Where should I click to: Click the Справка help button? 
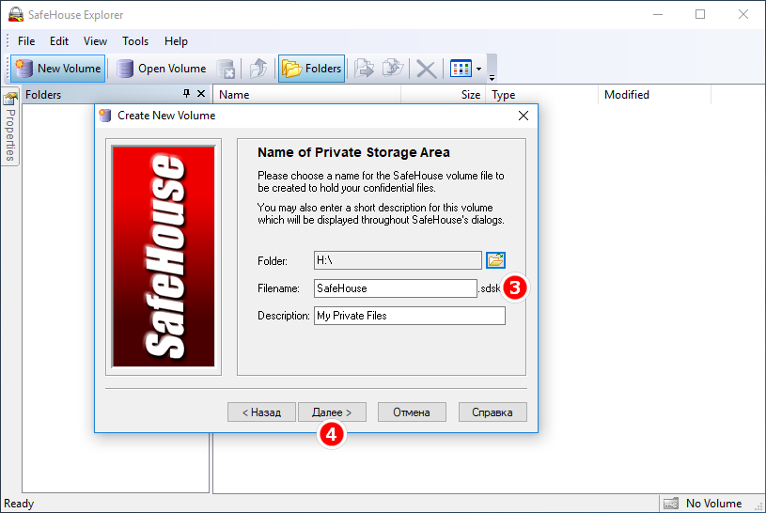(x=492, y=412)
